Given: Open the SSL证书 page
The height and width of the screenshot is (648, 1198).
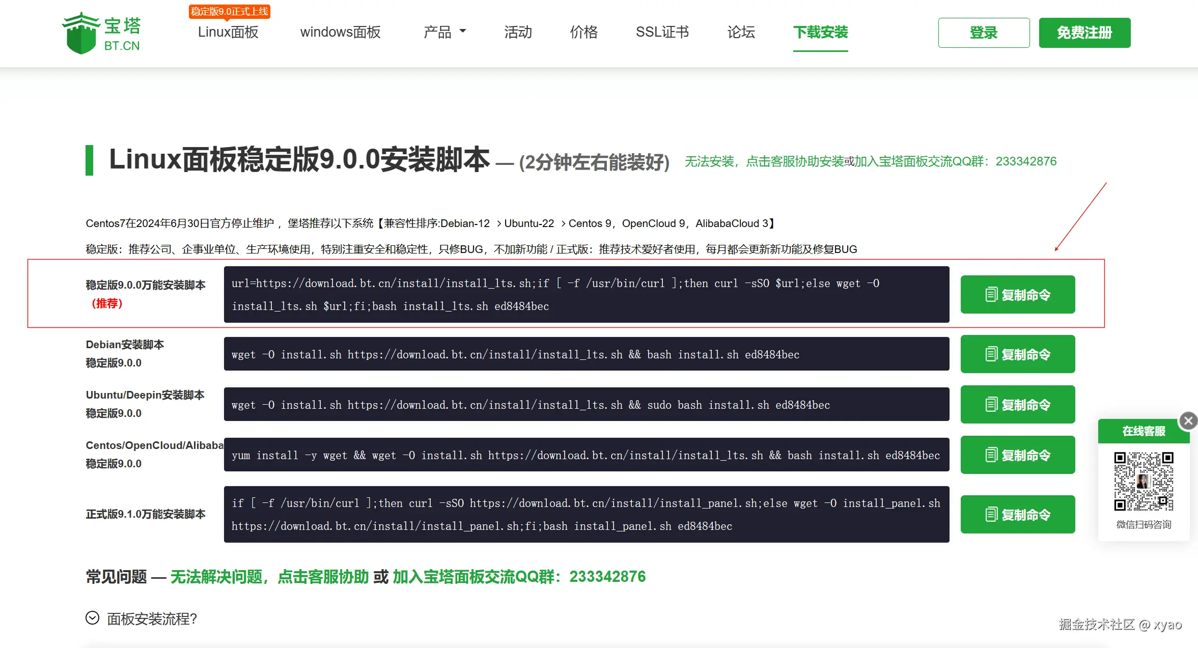Looking at the screenshot, I should (x=662, y=32).
